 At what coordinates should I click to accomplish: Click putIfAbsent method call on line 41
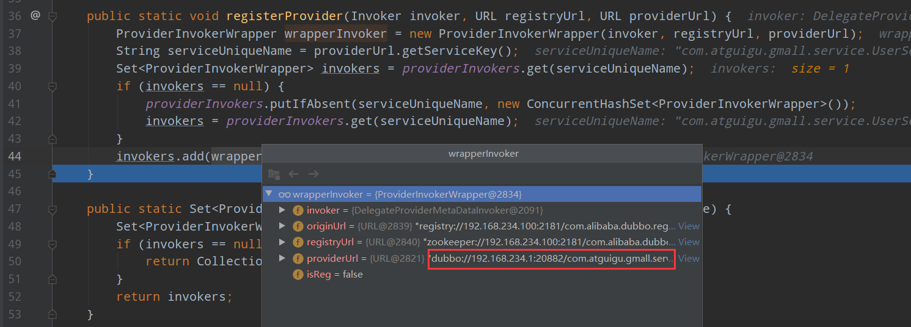pyautogui.click(x=310, y=104)
